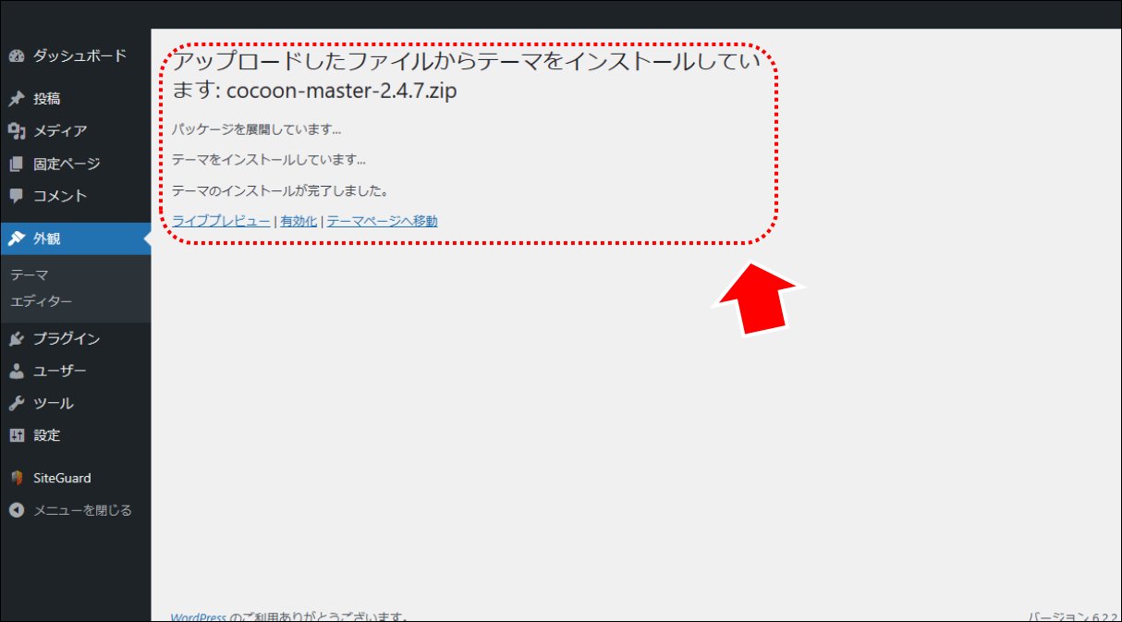Click the テーマページへ移動 link
The image size is (1122, 622).
[382, 221]
